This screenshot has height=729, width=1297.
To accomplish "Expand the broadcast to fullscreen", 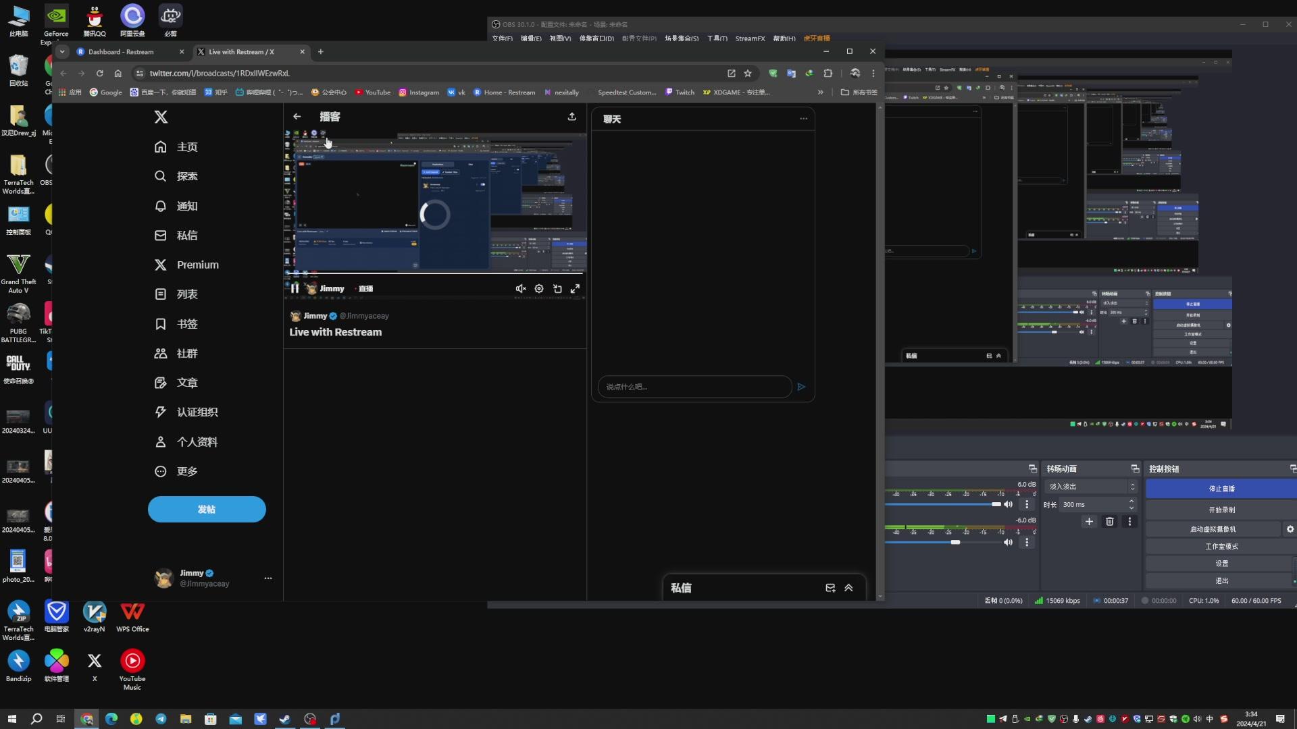I will 576,288.
